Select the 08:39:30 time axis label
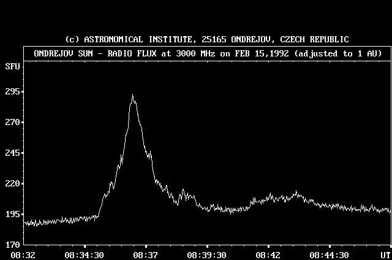This screenshot has width=392, height=260. (x=207, y=254)
